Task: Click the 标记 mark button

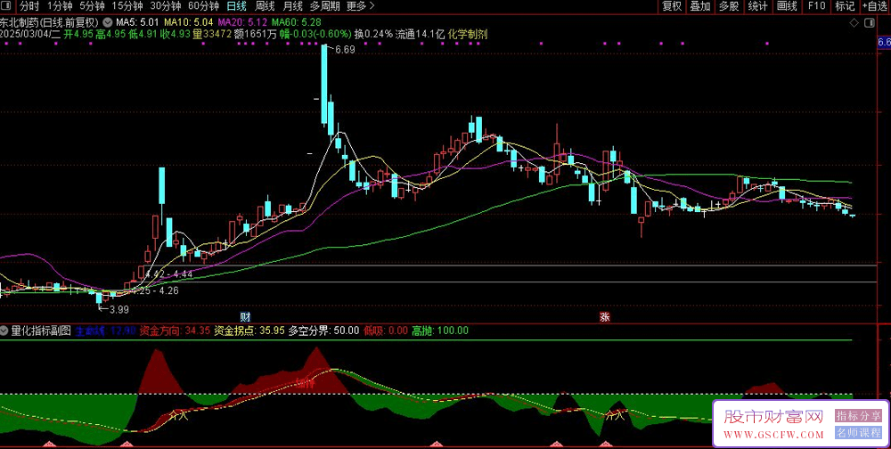Action: point(845,6)
